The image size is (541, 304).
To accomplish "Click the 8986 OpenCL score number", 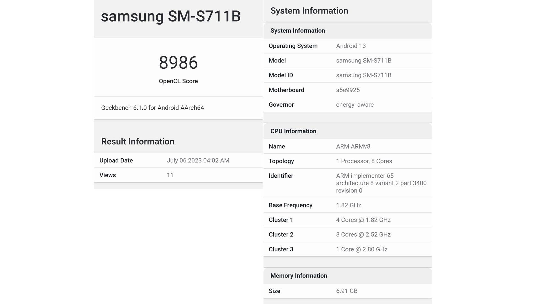I will pos(178,62).
